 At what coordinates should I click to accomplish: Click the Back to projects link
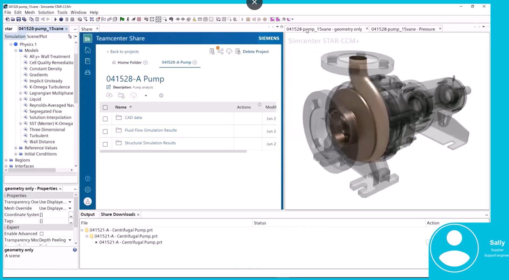123,52
